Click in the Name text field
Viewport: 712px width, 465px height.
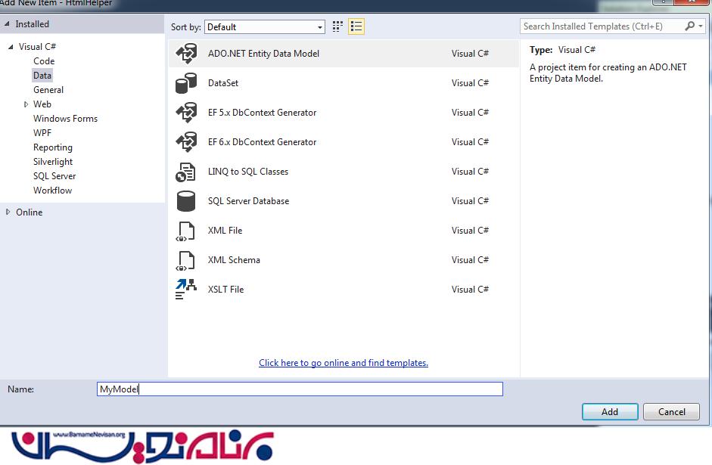pos(300,389)
